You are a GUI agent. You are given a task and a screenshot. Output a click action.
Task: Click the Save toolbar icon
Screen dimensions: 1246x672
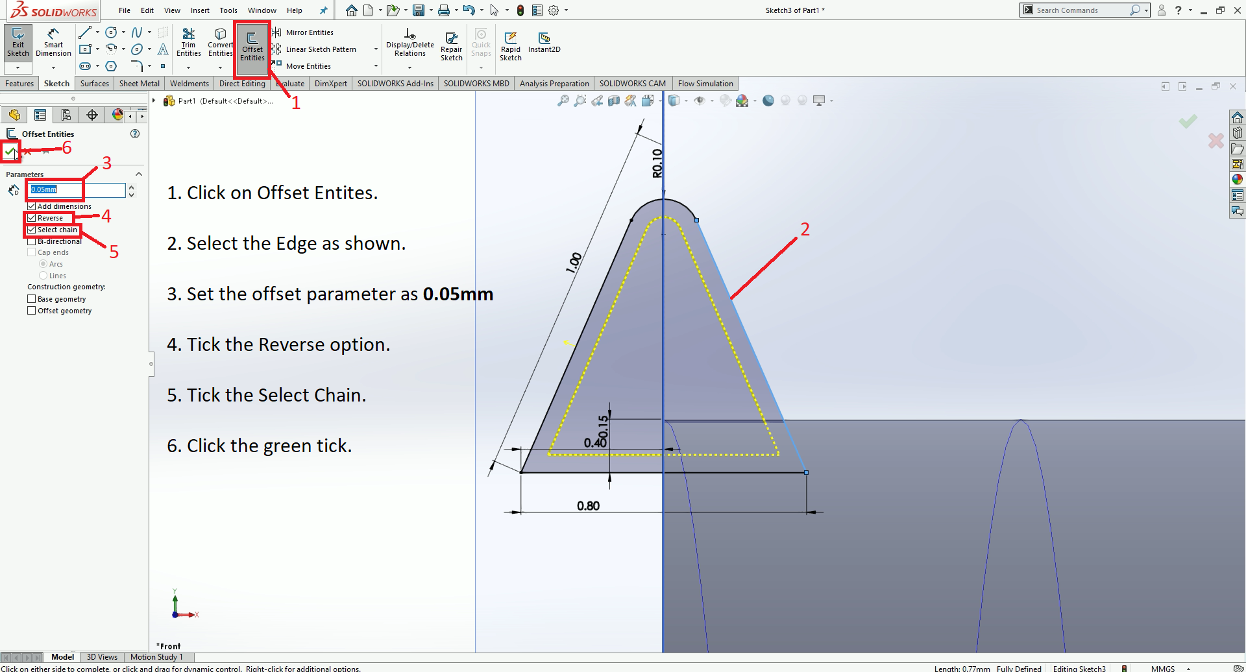[419, 10]
